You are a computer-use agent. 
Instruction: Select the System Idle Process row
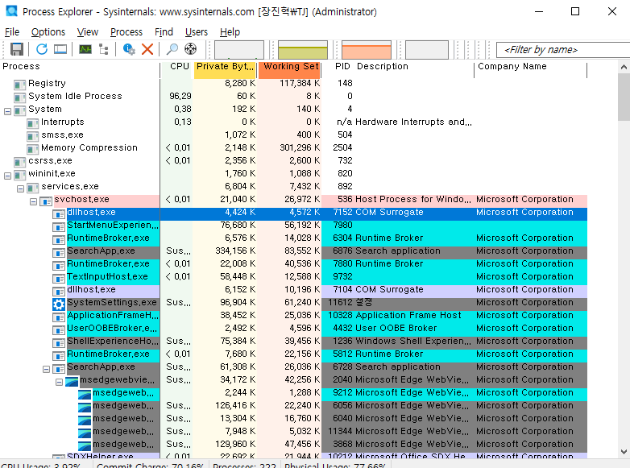point(293,96)
